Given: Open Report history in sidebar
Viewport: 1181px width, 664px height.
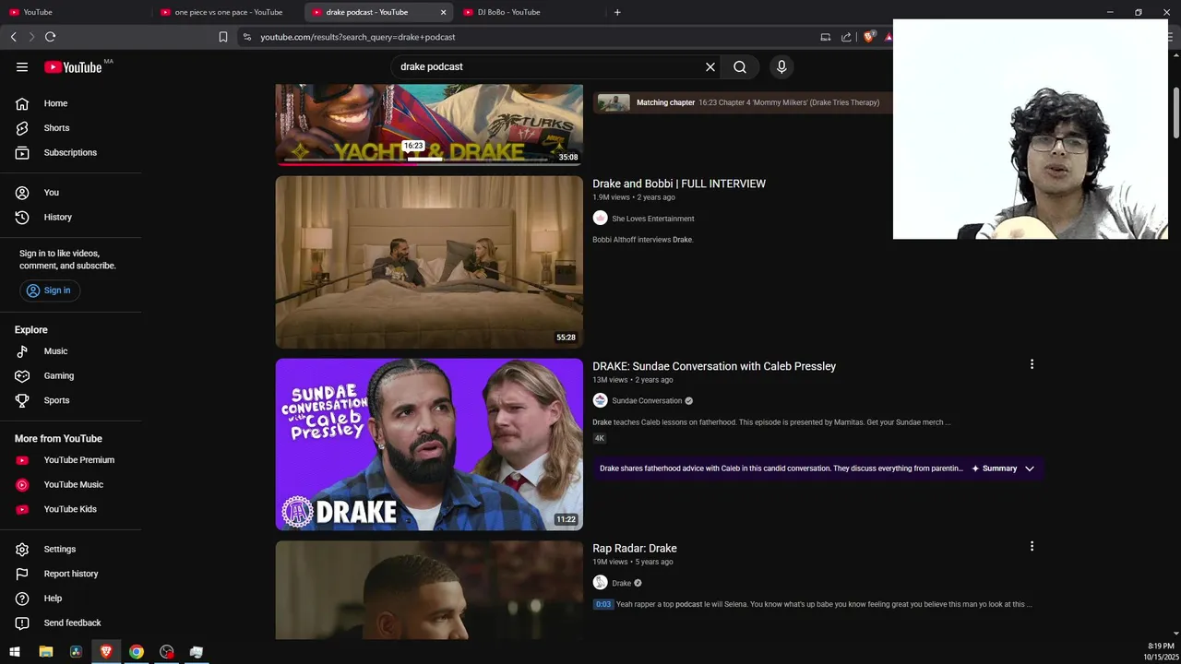Looking at the screenshot, I should [x=71, y=574].
